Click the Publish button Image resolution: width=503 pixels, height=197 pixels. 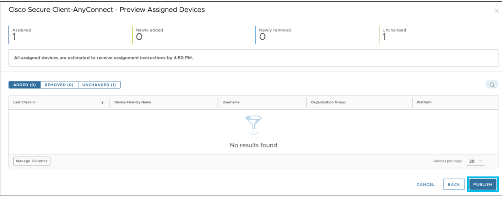(x=482, y=184)
